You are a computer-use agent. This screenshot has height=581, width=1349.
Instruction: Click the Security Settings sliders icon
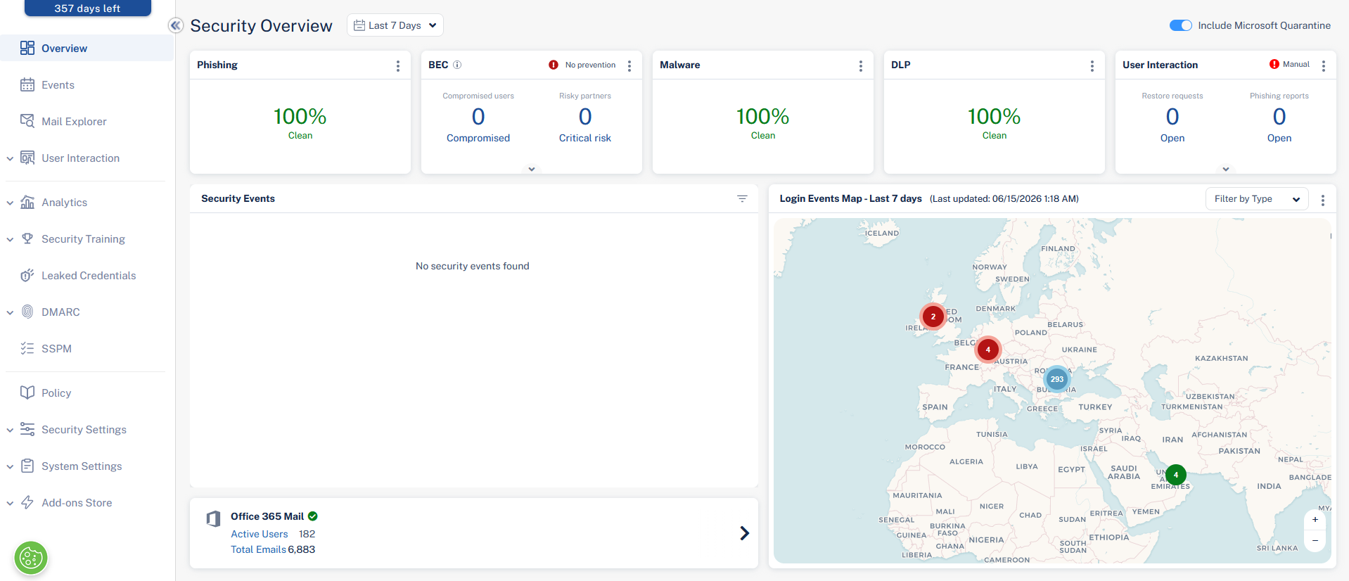tap(27, 429)
